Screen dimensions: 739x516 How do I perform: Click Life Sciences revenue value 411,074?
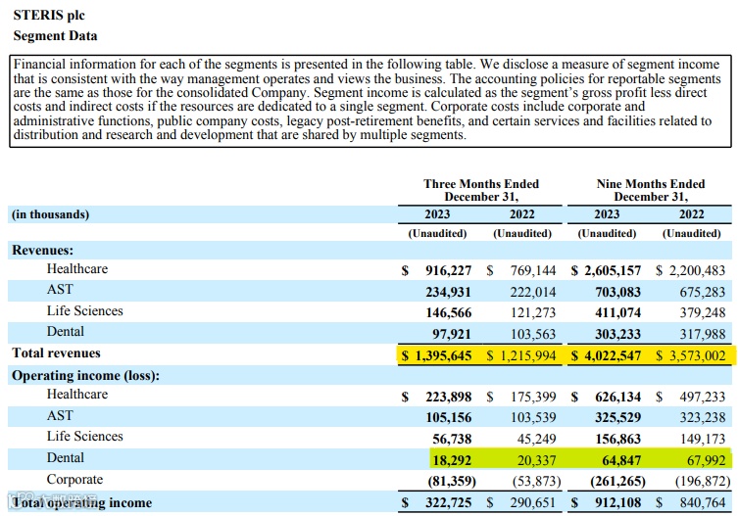click(x=617, y=312)
